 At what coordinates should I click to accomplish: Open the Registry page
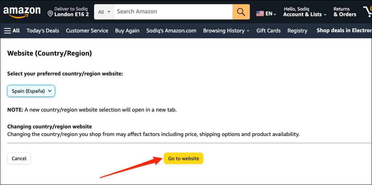tap(297, 31)
